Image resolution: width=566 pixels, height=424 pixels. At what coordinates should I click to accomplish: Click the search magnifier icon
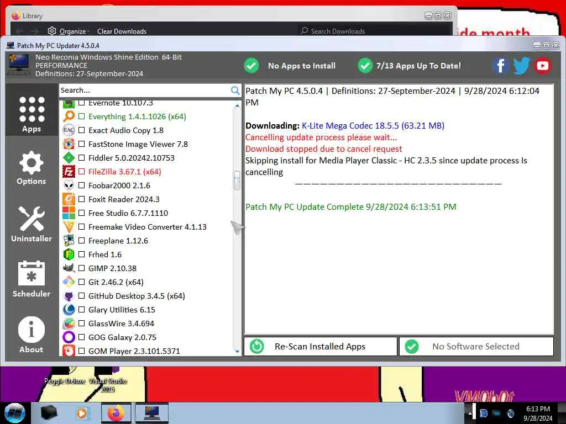(235, 90)
